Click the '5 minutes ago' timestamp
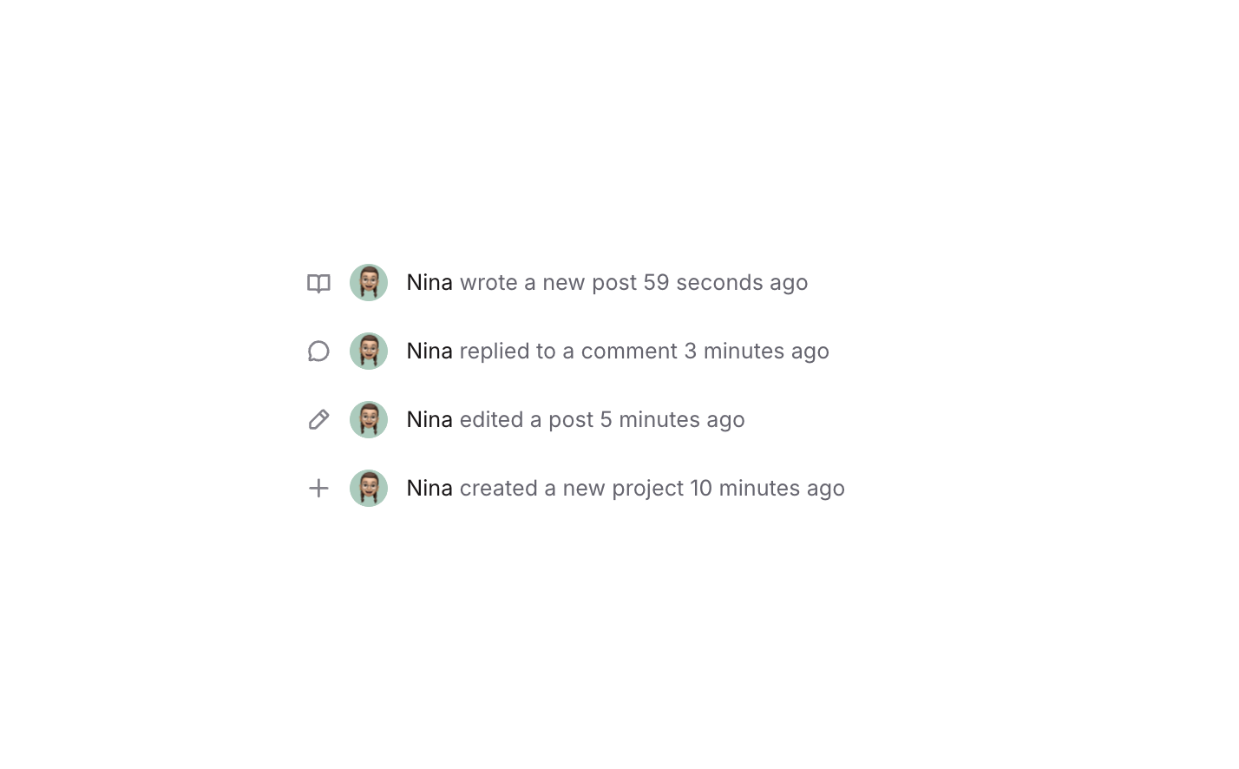The height and width of the screenshot is (769, 1239). click(672, 420)
